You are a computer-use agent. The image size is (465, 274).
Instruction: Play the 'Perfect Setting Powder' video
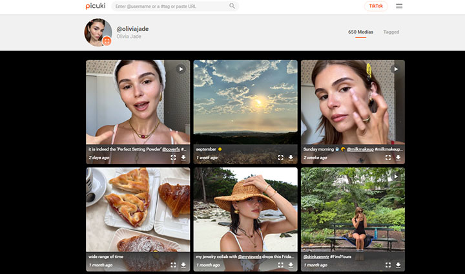click(x=181, y=69)
